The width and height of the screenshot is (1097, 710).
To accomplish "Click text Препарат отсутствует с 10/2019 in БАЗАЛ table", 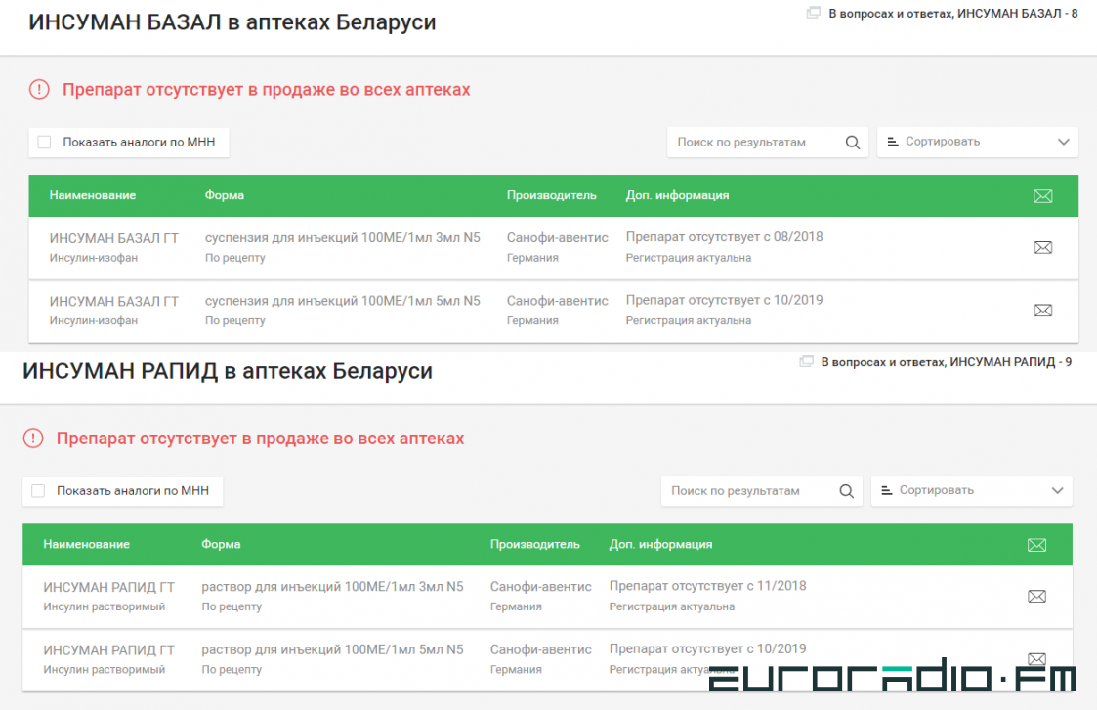I will click(724, 300).
